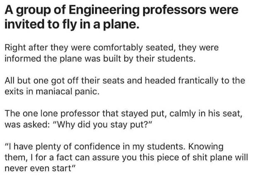Click the word 'Knowing' at line end
This screenshot has width=253, height=177.
click(x=206, y=147)
